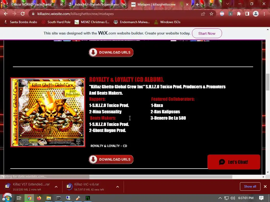Open the Chrome profile avatar

coord(256,14)
